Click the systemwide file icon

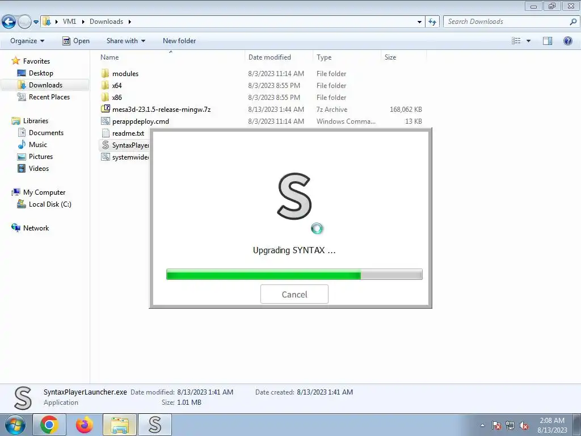coord(105,157)
